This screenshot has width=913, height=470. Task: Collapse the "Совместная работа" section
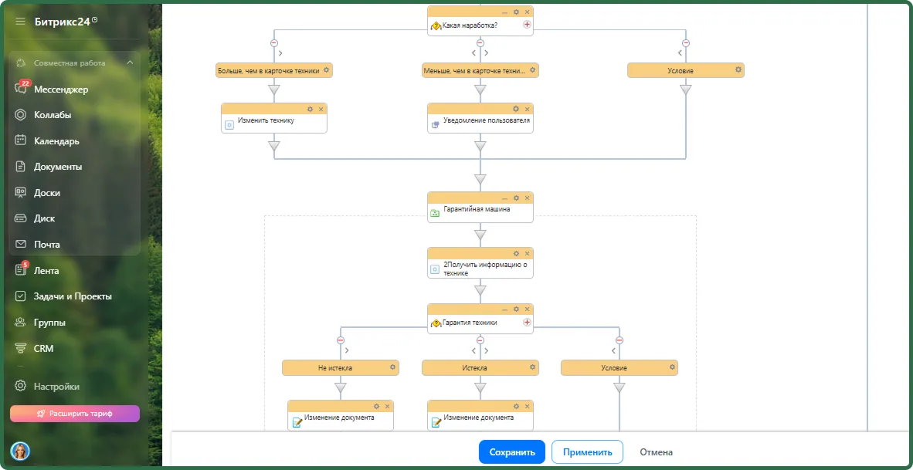coord(130,63)
